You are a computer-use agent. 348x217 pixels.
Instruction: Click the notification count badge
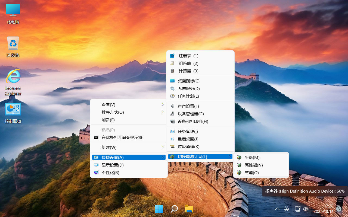[338, 209]
